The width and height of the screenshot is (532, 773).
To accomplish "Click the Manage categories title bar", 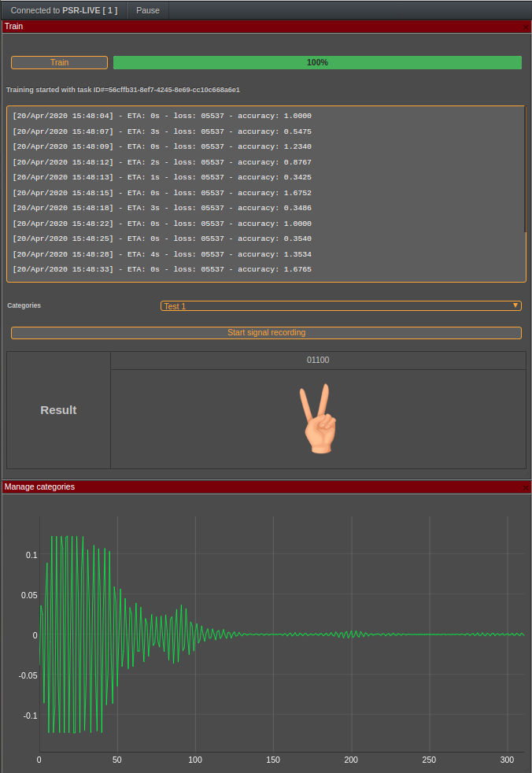I will point(236,487).
